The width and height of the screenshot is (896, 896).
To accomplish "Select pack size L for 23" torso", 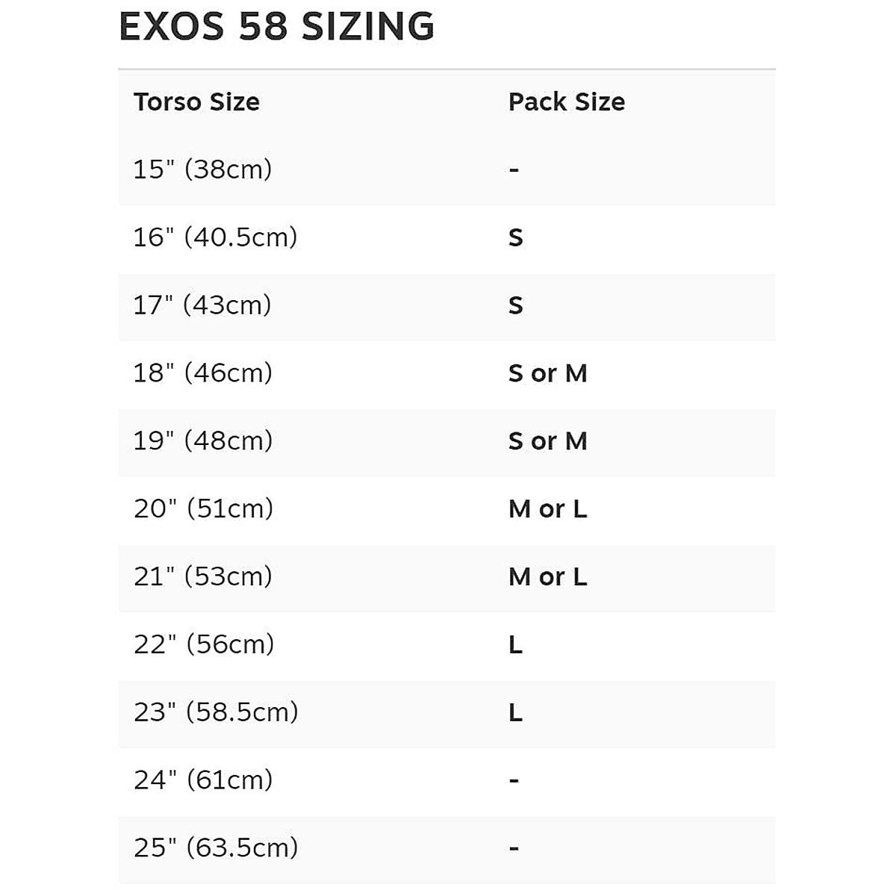I will (515, 712).
